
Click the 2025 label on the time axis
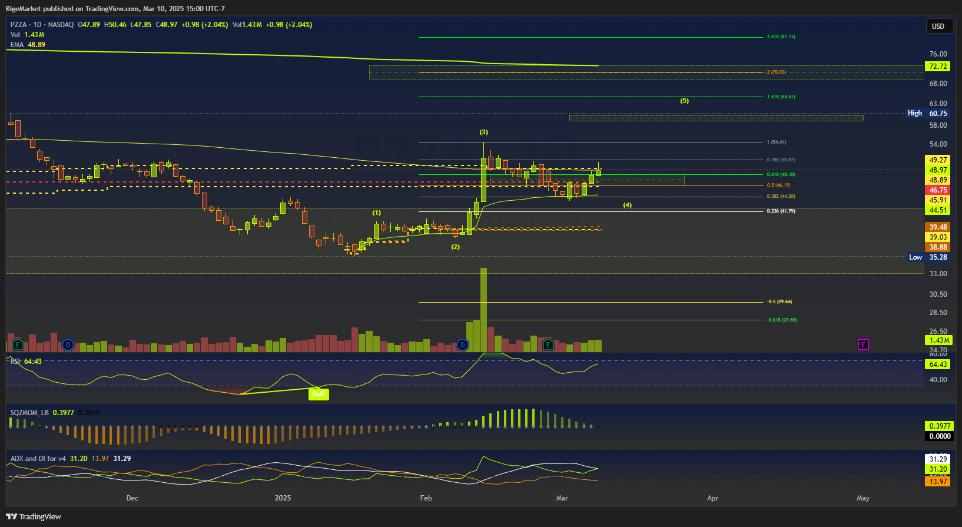point(283,498)
